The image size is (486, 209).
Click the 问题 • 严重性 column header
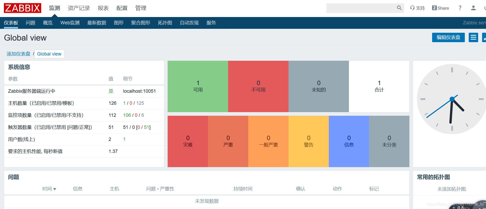(160, 189)
